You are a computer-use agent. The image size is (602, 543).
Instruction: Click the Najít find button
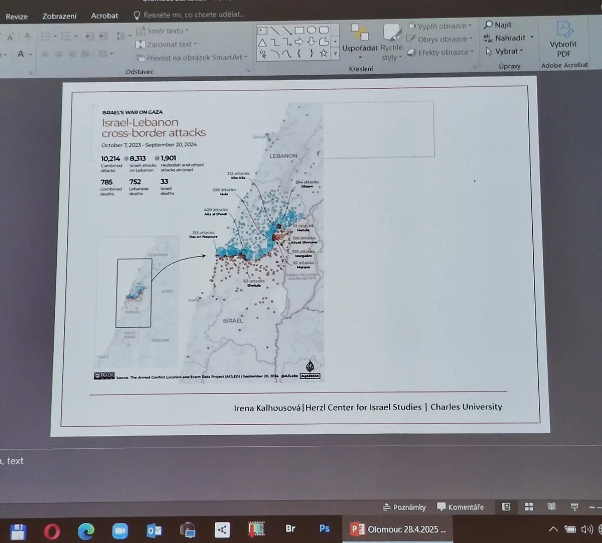[498, 25]
